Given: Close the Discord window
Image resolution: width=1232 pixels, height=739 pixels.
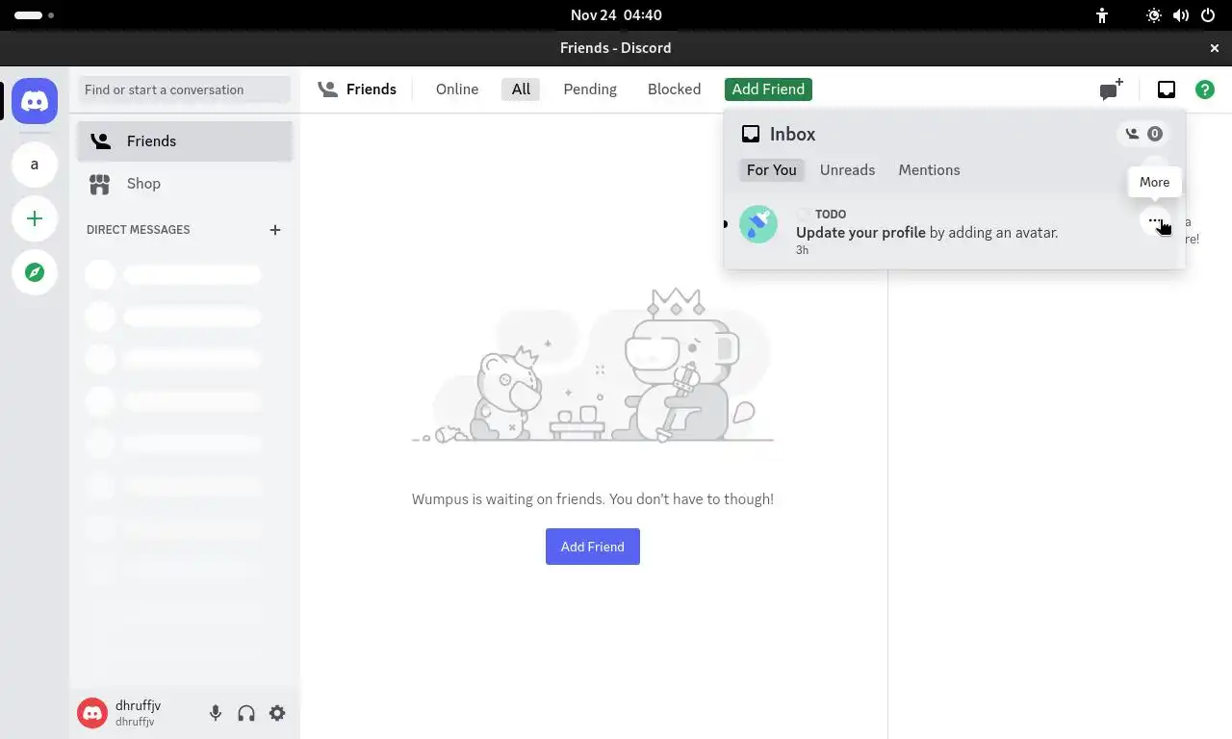Looking at the screenshot, I should click(1215, 48).
